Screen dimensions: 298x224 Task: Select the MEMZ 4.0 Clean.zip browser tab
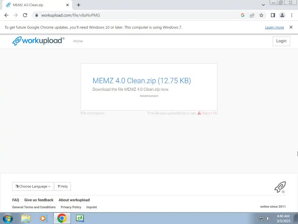[37, 5]
